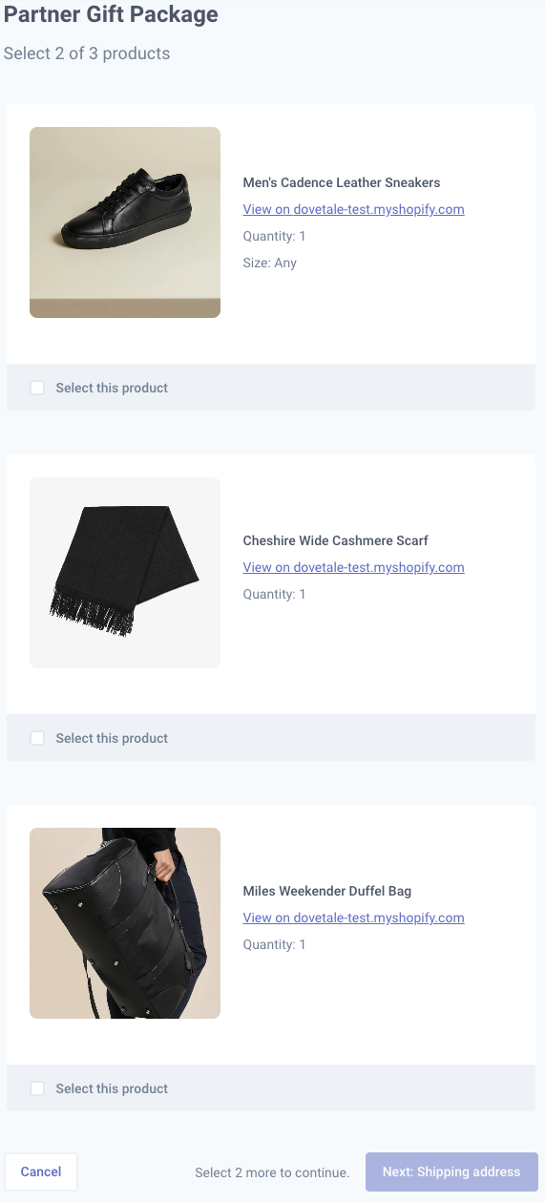View the duffel bag on dovetale-test.myshopify.com

pyautogui.click(x=353, y=918)
